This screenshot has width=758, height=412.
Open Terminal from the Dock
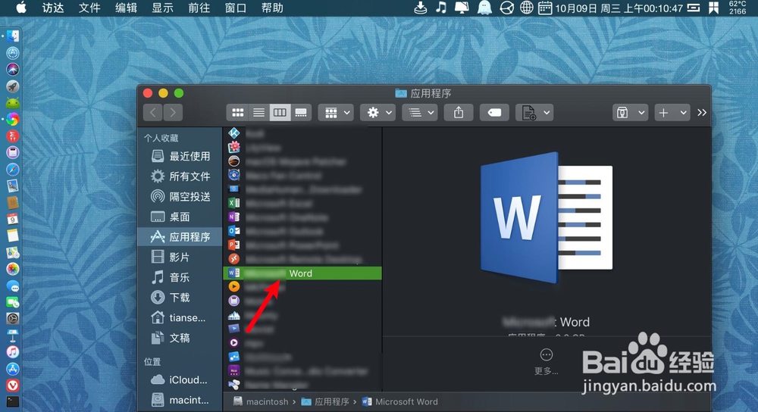[13, 401]
